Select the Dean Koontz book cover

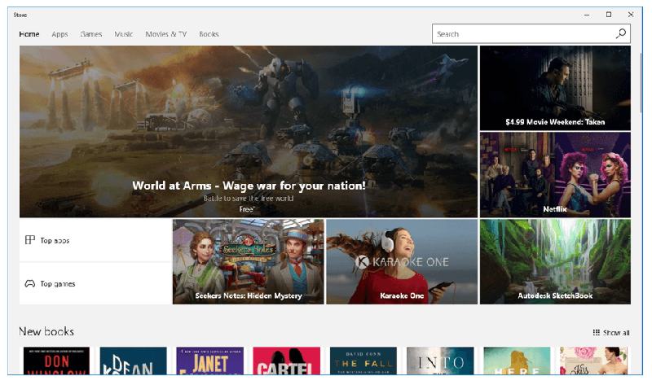click(133, 361)
